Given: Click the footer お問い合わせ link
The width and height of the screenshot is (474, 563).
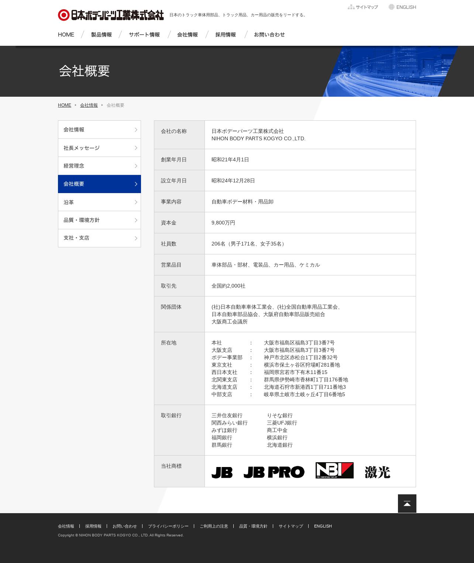Looking at the screenshot, I should click(x=125, y=526).
